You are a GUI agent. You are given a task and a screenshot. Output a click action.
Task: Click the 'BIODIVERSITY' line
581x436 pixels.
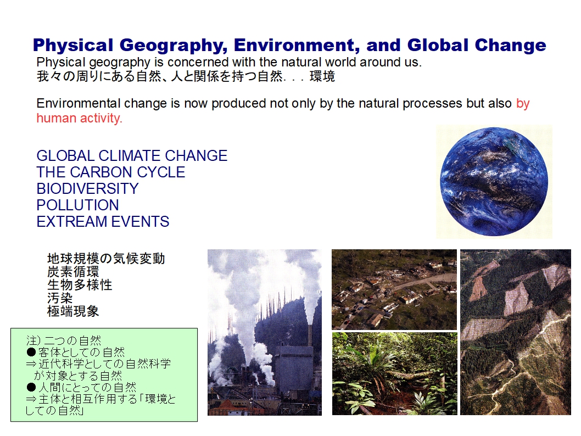click(x=87, y=188)
